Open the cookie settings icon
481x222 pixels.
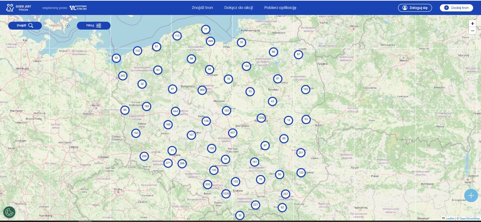click(x=9, y=212)
